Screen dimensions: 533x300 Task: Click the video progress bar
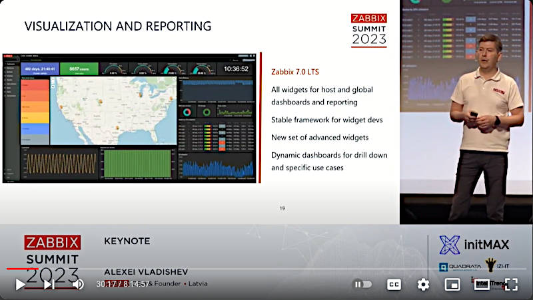(x=266, y=269)
